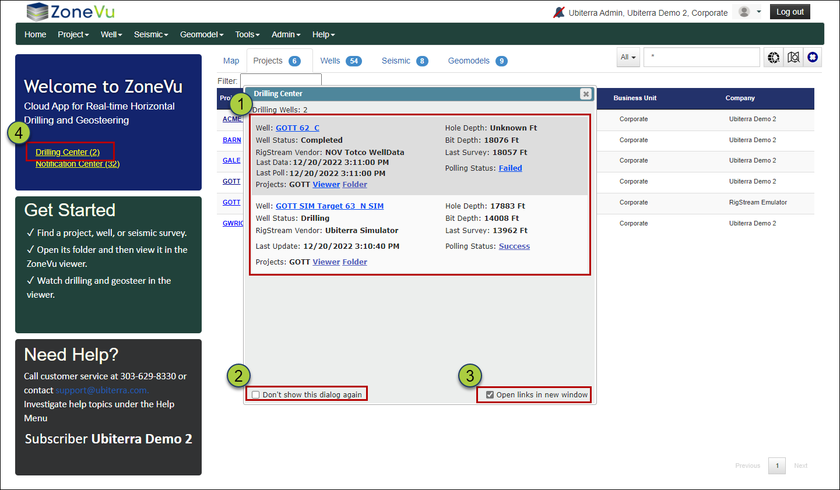The width and height of the screenshot is (840, 490).
Task: Sort by the Business Unit column header
Action: (x=635, y=98)
